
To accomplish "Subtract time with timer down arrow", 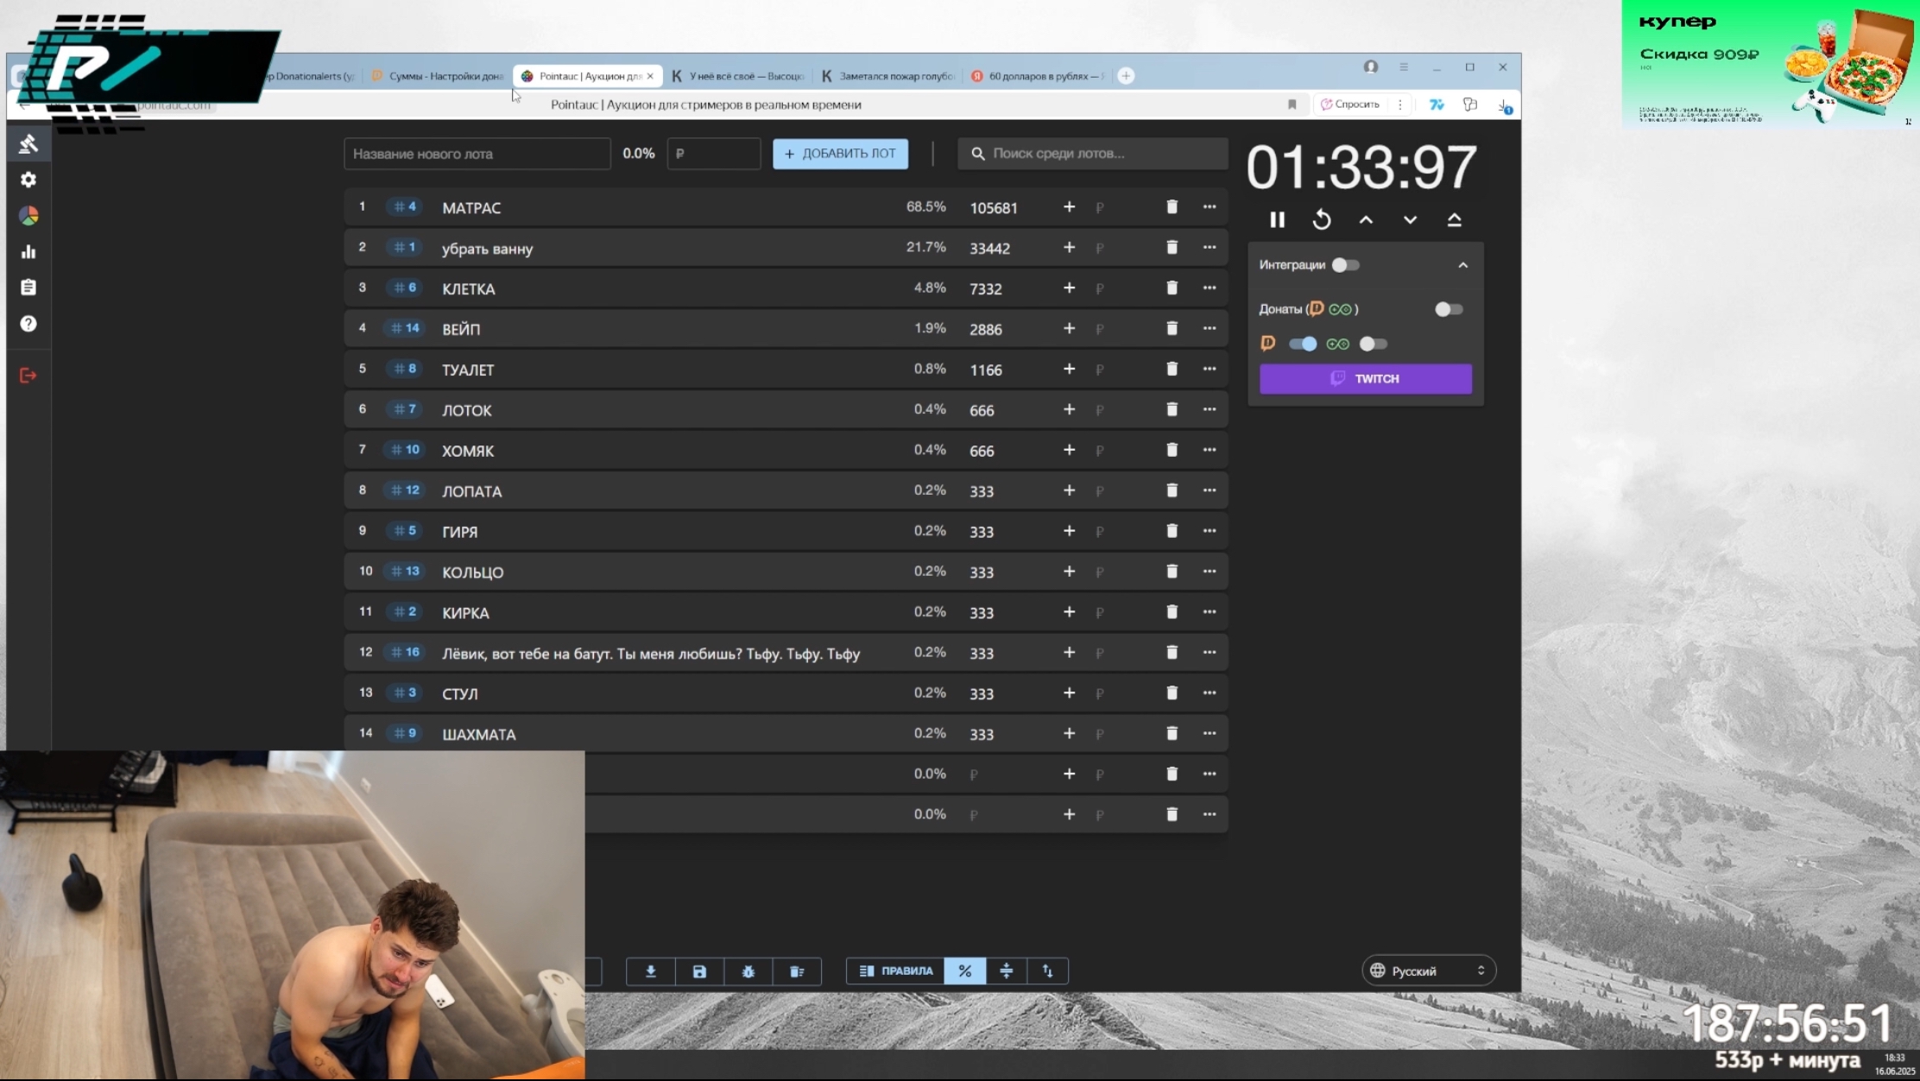I will coord(1410,220).
